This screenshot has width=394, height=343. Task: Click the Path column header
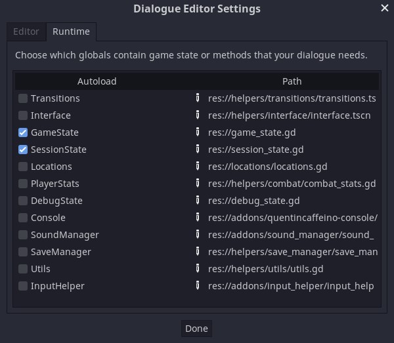(292, 81)
